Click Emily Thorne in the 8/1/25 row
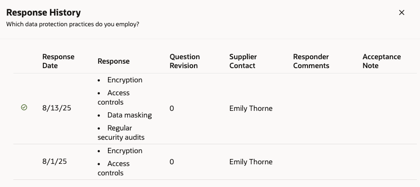Screen dimensions: 420x187 (251, 162)
